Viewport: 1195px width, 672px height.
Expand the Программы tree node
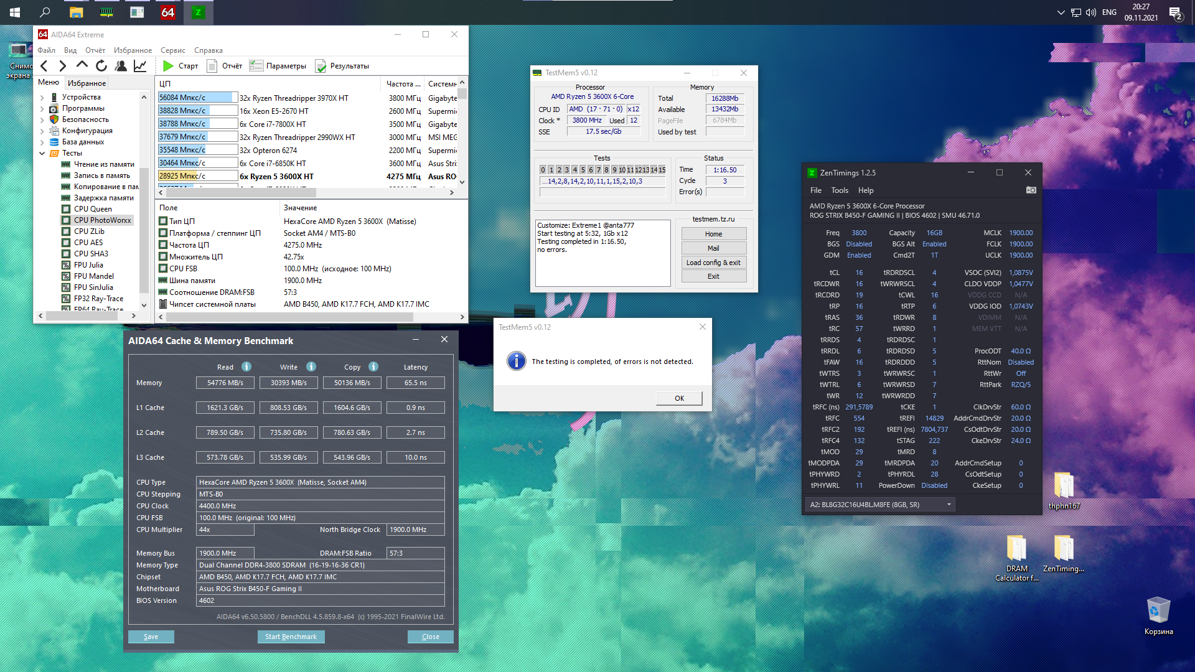pos(42,109)
